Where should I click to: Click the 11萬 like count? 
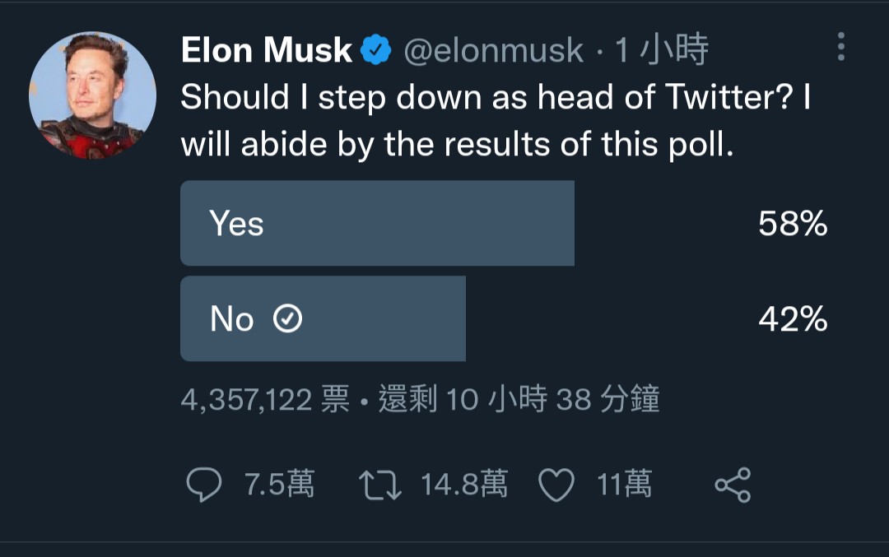pyautogui.click(x=625, y=485)
